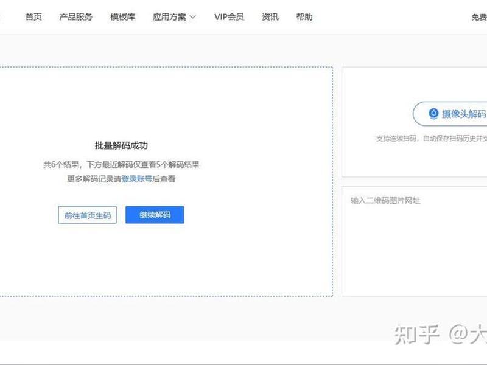Go to 模板库 in the navigation bar

tap(123, 17)
